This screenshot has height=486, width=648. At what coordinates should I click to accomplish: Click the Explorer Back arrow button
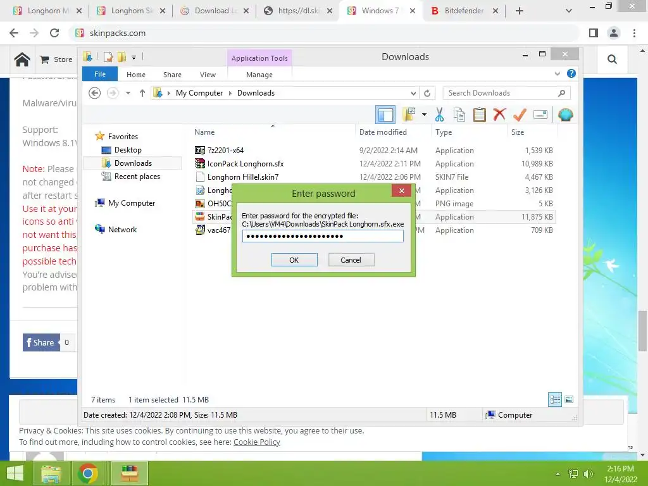95,93
